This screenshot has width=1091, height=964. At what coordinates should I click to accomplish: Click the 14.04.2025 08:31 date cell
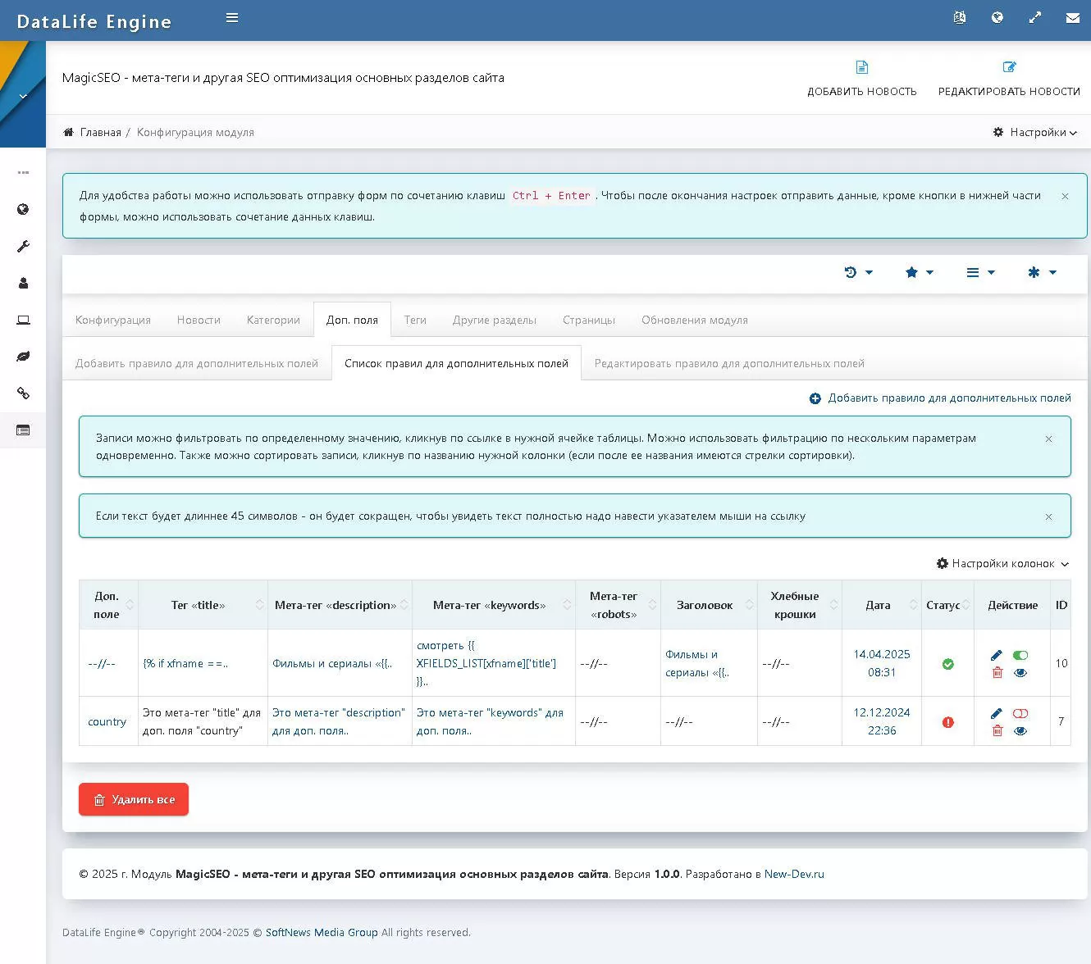point(882,663)
